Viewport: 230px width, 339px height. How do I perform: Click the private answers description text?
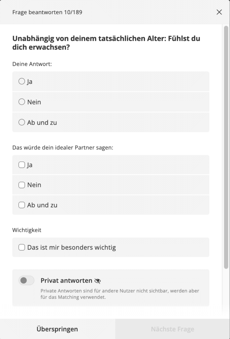point(120,294)
